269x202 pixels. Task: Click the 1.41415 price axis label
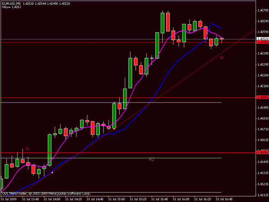263,162
